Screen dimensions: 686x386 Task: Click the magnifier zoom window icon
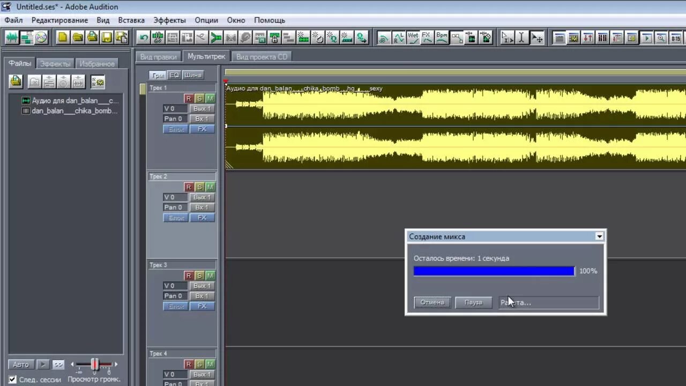point(661,38)
